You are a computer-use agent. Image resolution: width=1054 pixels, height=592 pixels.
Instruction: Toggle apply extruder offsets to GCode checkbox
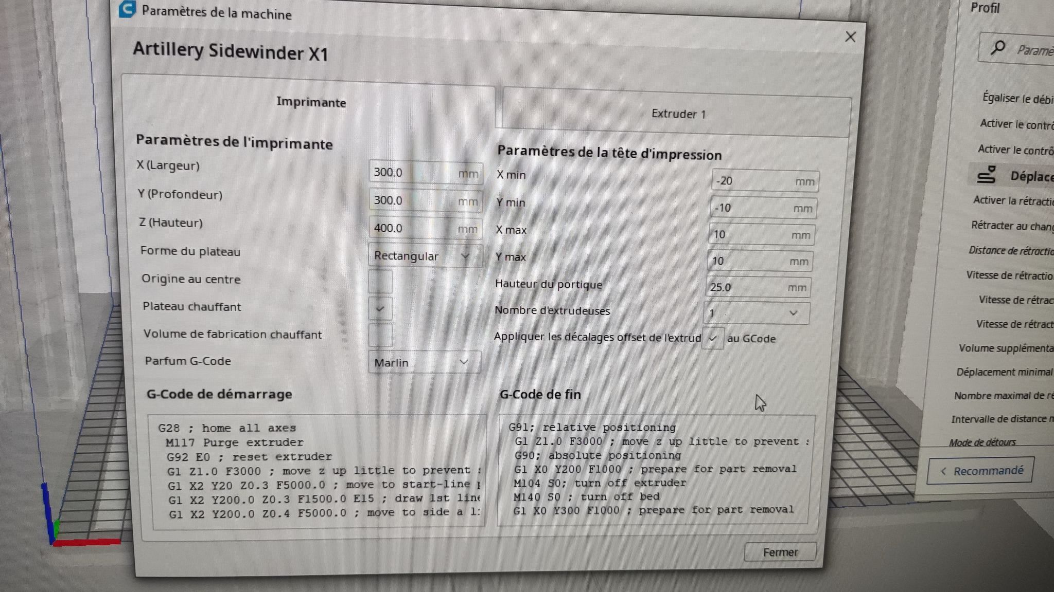pyautogui.click(x=713, y=338)
